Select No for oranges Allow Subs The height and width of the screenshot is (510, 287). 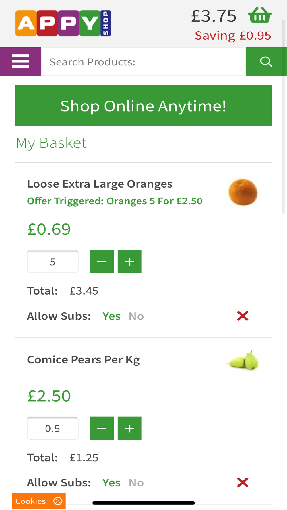[136, 316]
